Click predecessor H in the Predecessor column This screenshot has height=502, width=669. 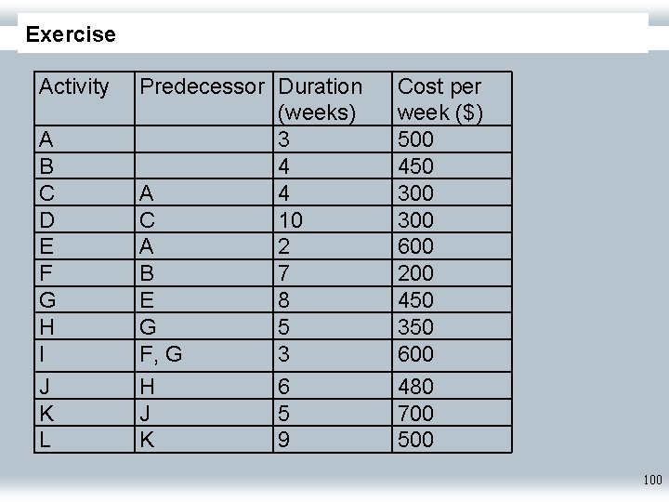click(147, 386)
